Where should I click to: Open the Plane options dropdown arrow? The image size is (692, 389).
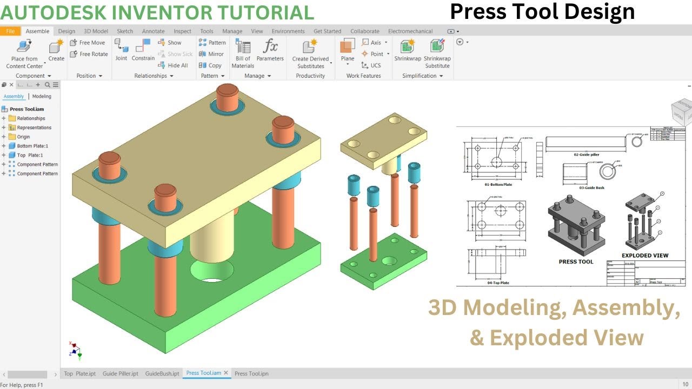pos(348,64)
